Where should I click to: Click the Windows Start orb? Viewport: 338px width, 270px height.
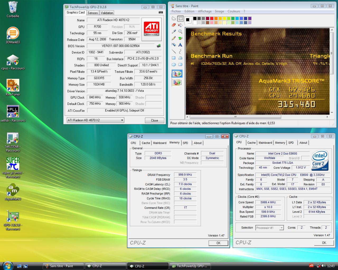7,266
